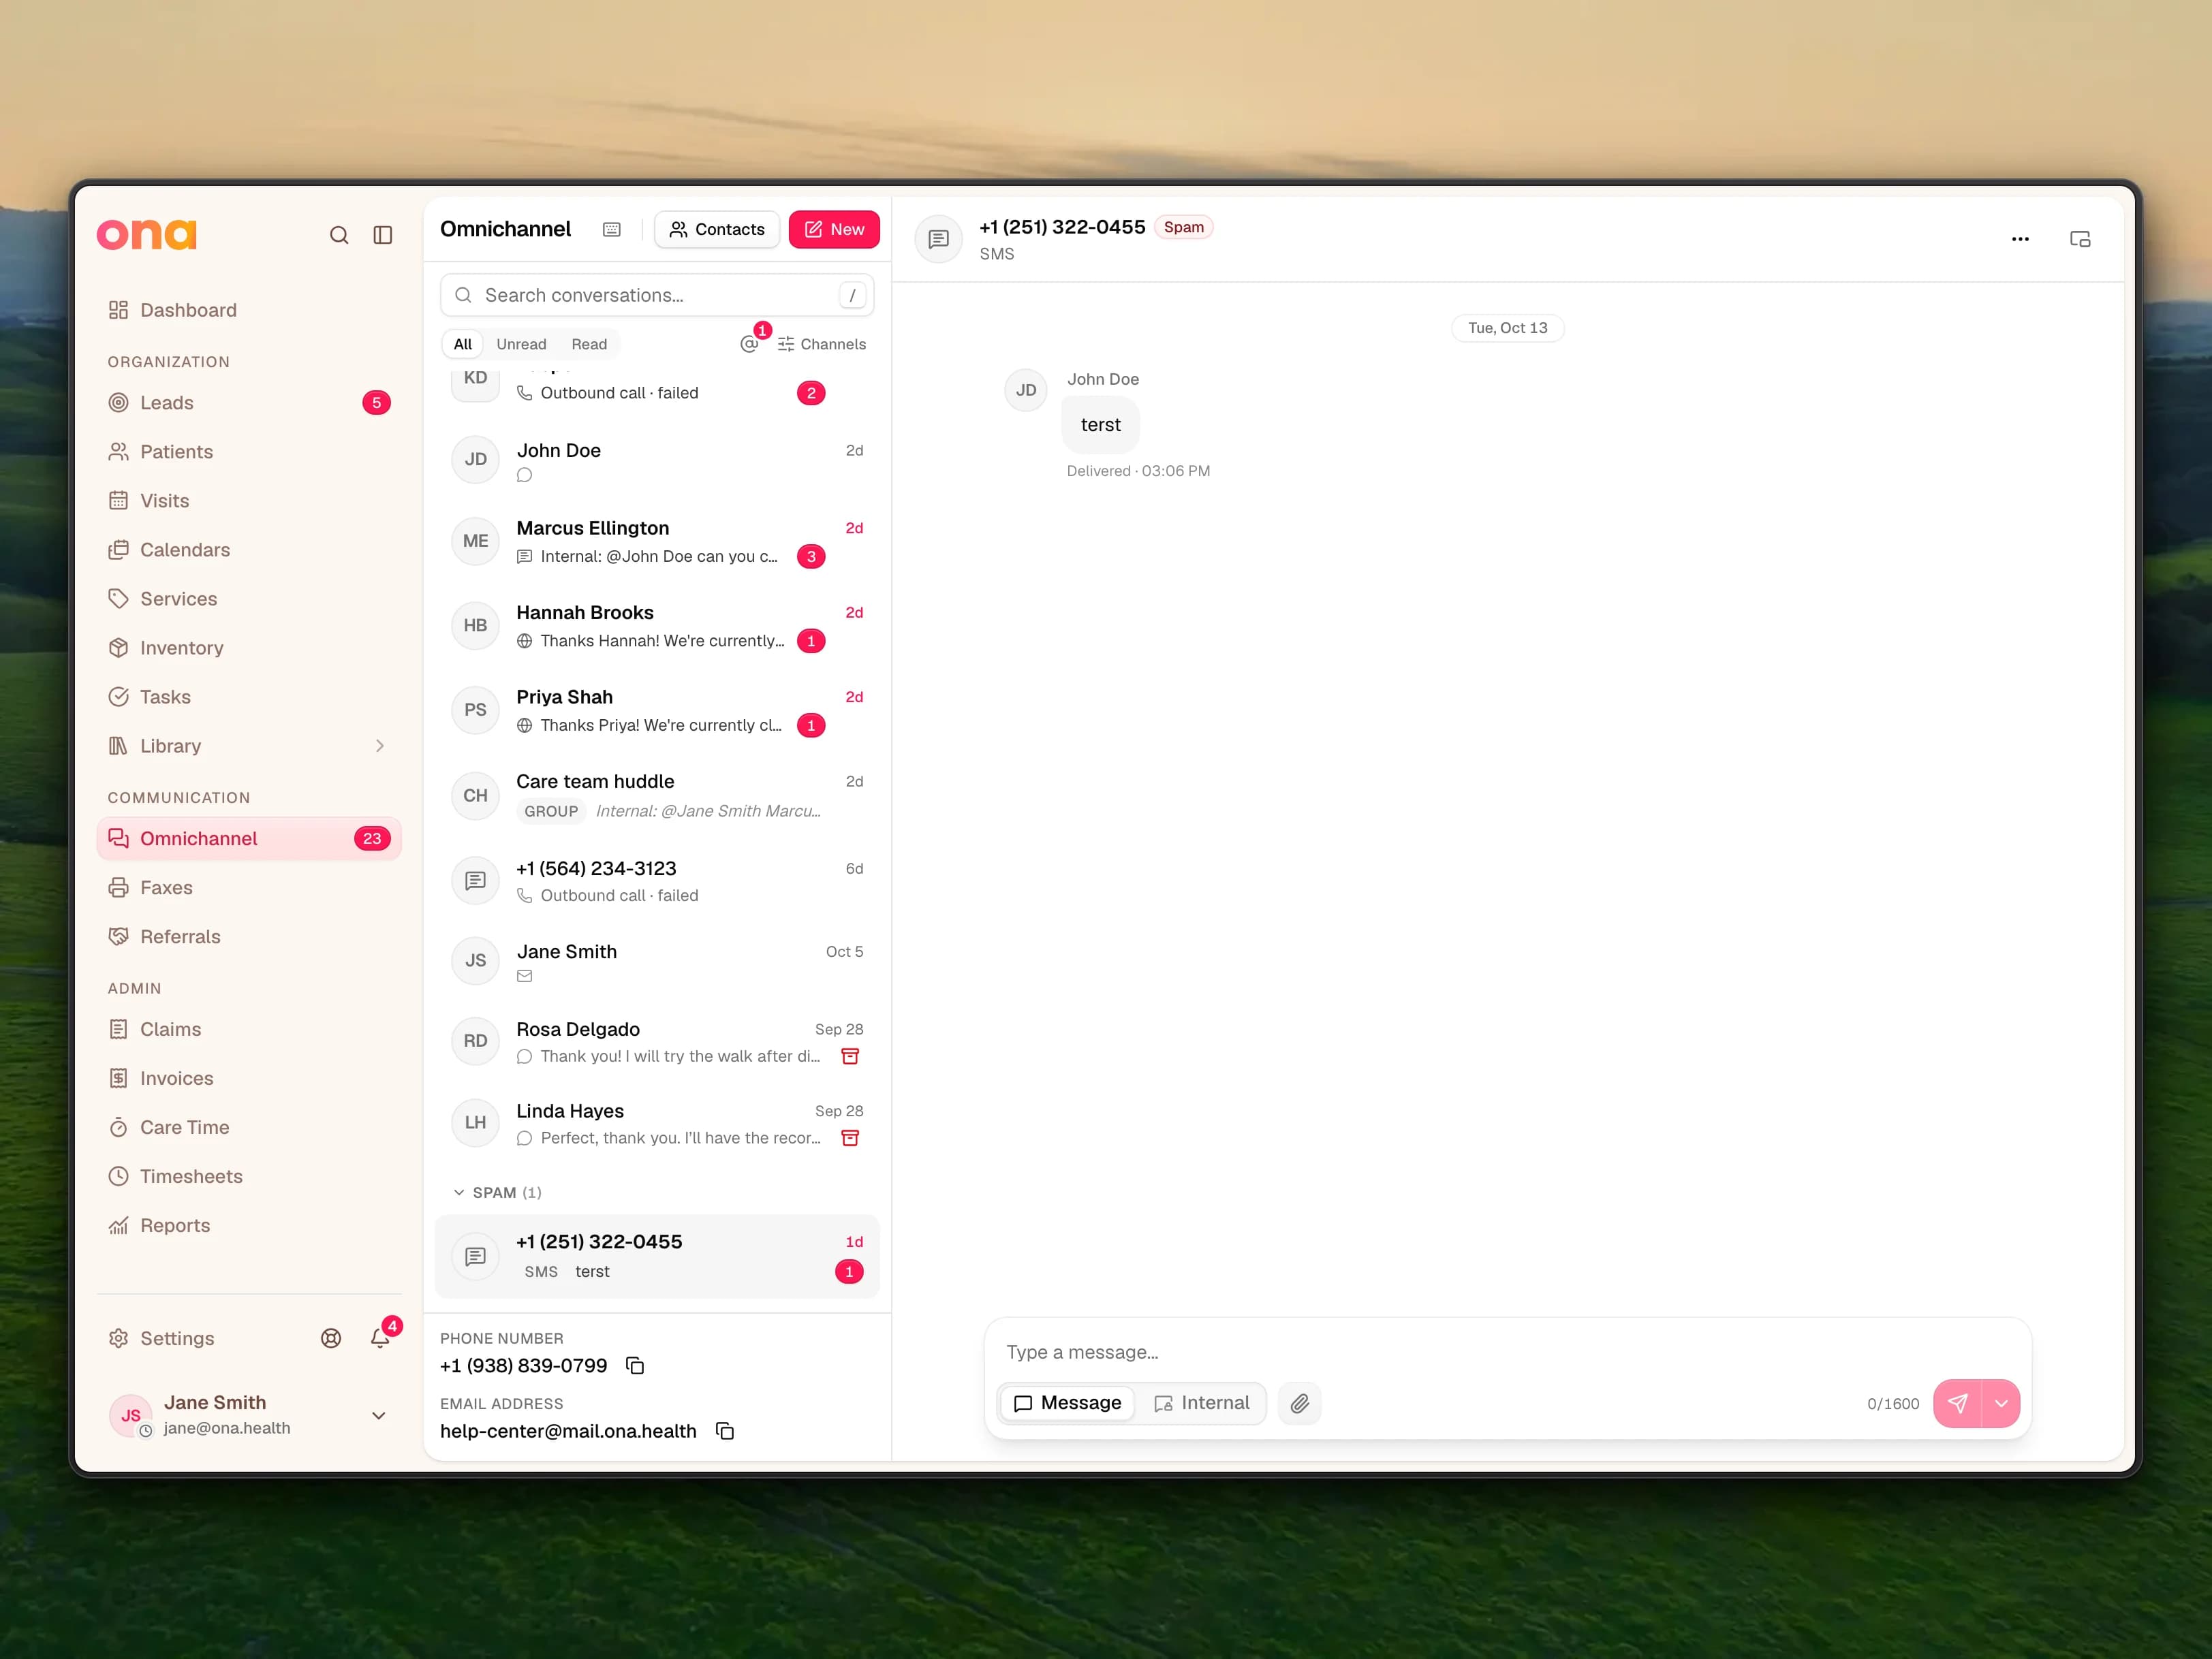Copy the help-center email address

[x=725, y=1431]
